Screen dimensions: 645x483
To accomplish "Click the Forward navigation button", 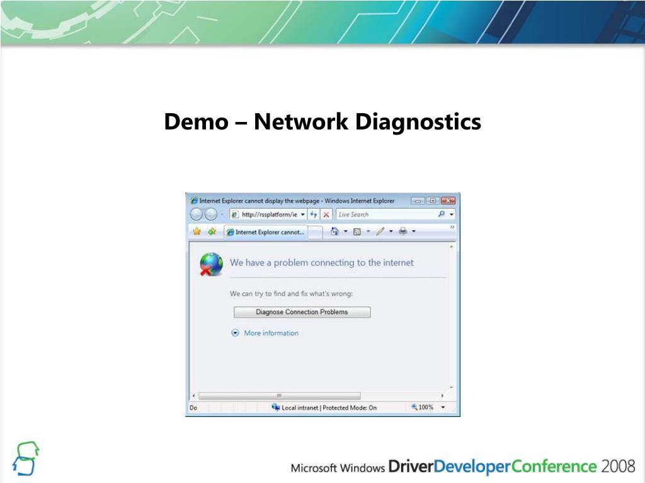I will click(x=210, y=214).
